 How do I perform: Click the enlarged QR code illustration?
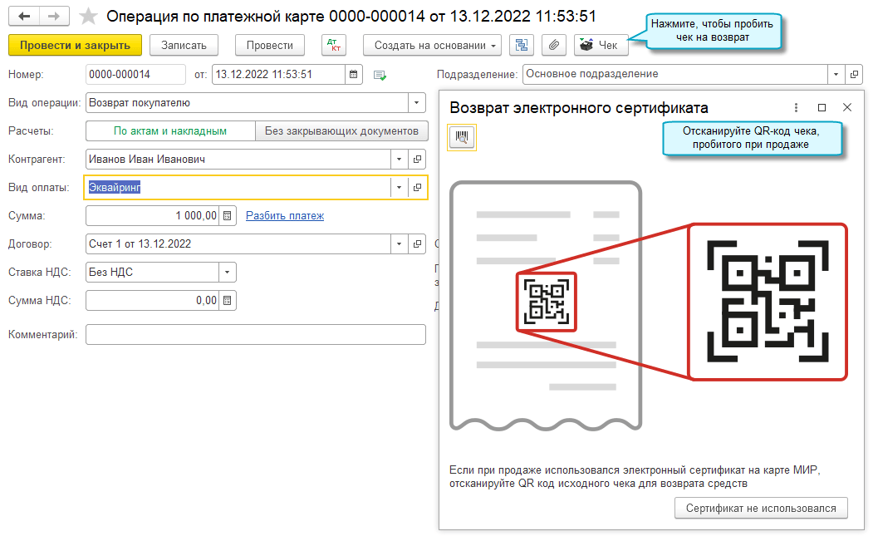point(768,302)
